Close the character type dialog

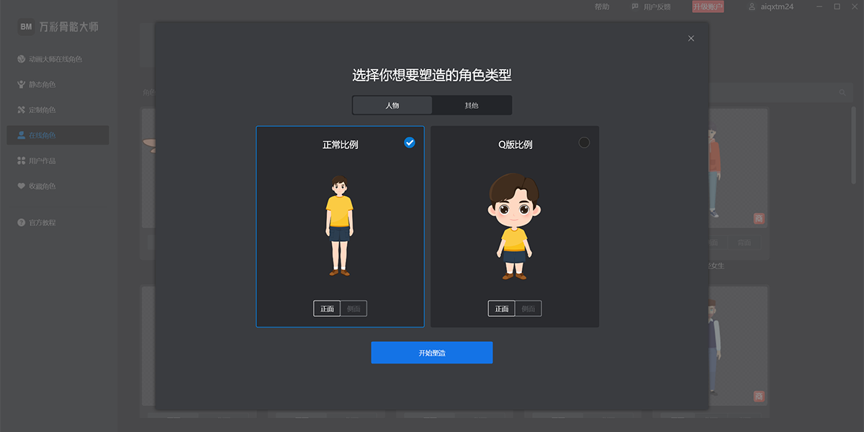(x=691, y=39)
